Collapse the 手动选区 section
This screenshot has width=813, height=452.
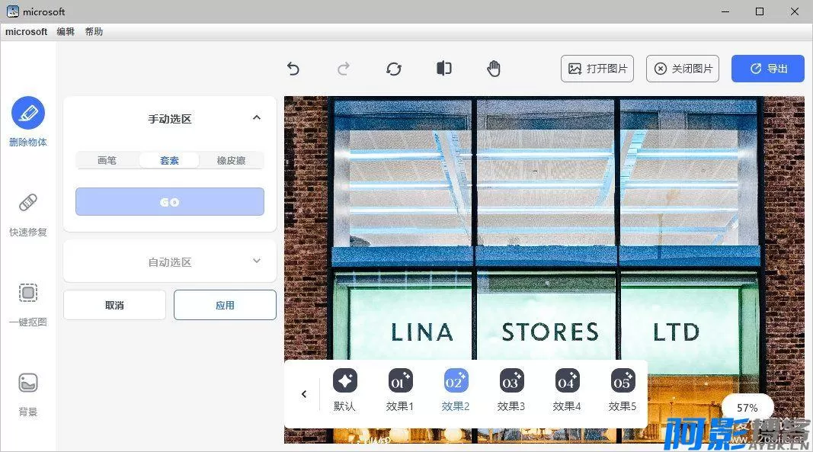click(x=257, y=117)
